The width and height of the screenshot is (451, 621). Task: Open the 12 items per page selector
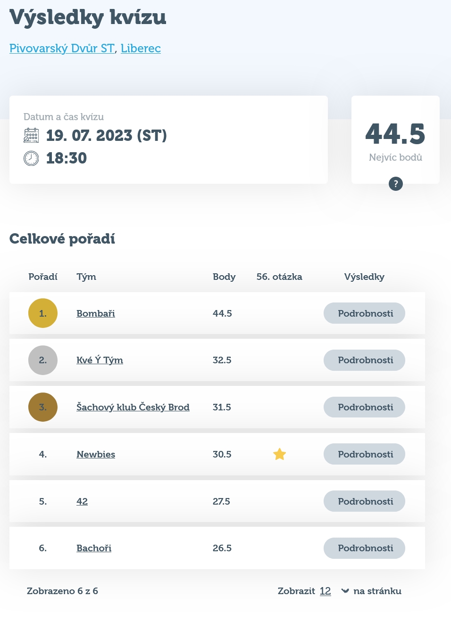[325, 591]
